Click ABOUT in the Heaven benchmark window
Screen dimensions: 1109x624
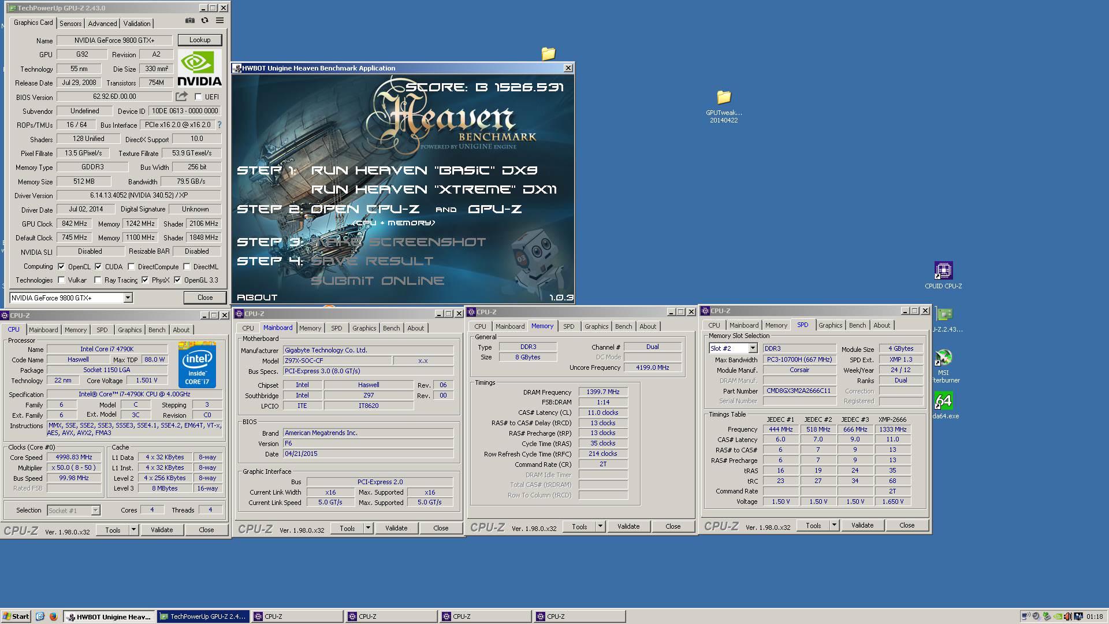(x=257, y=298)
